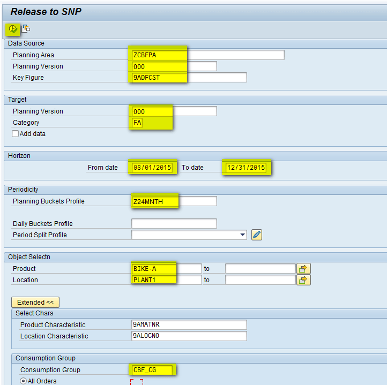Expand the Period Split Profile dropdown
Viewport: 387px width, 385px height.
(243, 235)
